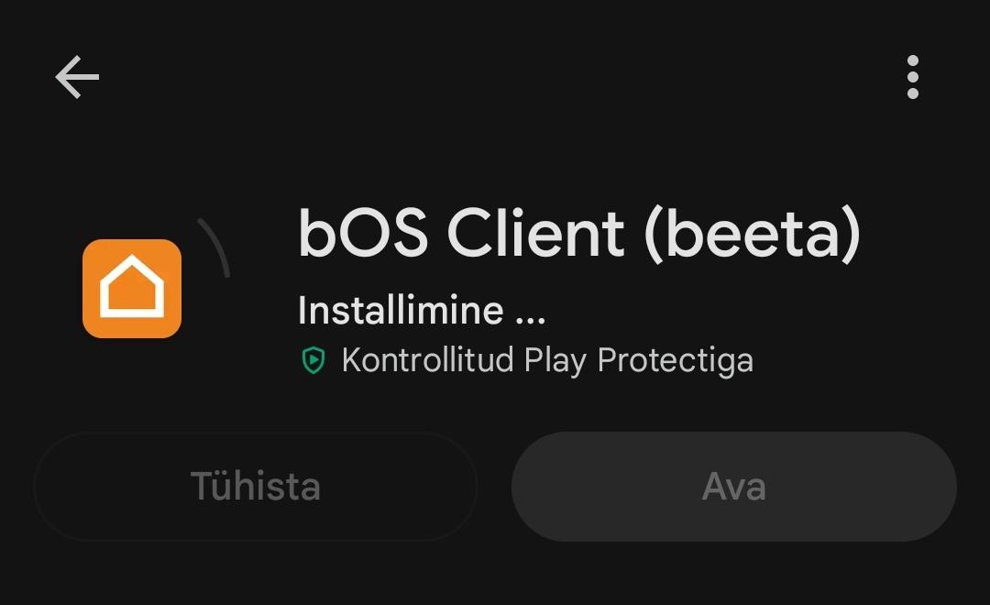Screen dimensions: 990x605
Task: Cancel installation with the Tühista button
Action: click(x=256, y=486)
